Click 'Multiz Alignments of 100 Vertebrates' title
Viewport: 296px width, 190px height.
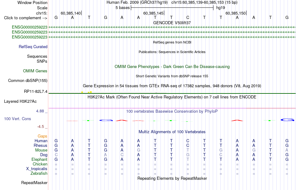(172, 132)
